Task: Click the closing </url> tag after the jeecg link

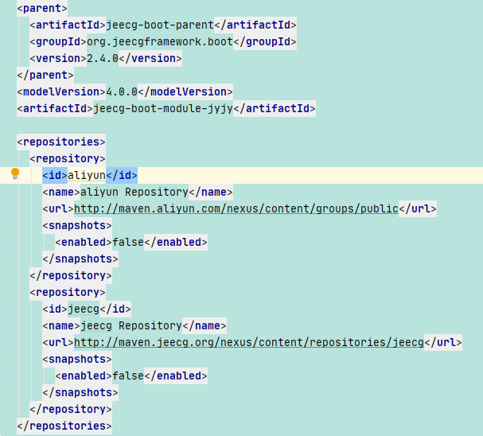Action: tap(443, 342)
